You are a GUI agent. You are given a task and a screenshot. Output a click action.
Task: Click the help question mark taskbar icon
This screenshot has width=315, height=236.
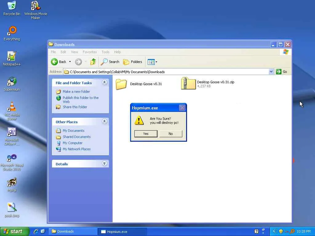[256, 231]
